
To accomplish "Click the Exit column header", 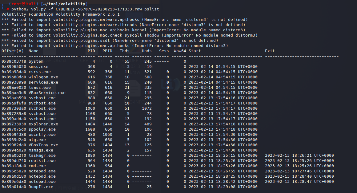I will tap(270, 51).
